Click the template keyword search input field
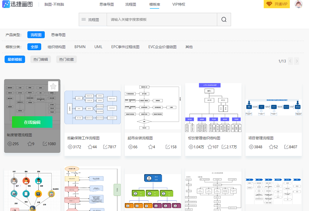Screen dimensions: 309x211 [162, 20]
